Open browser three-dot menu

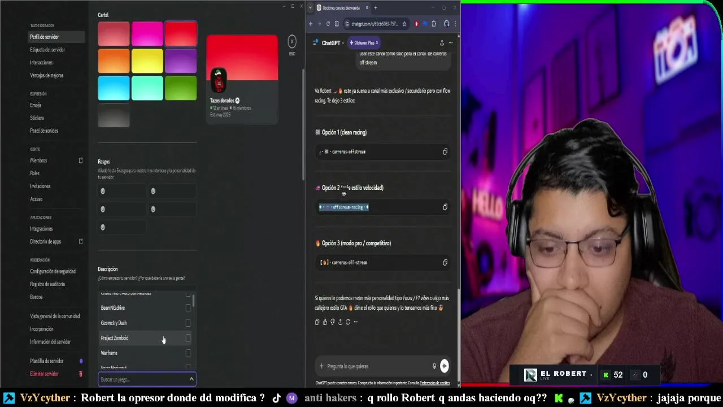point(455,24)
